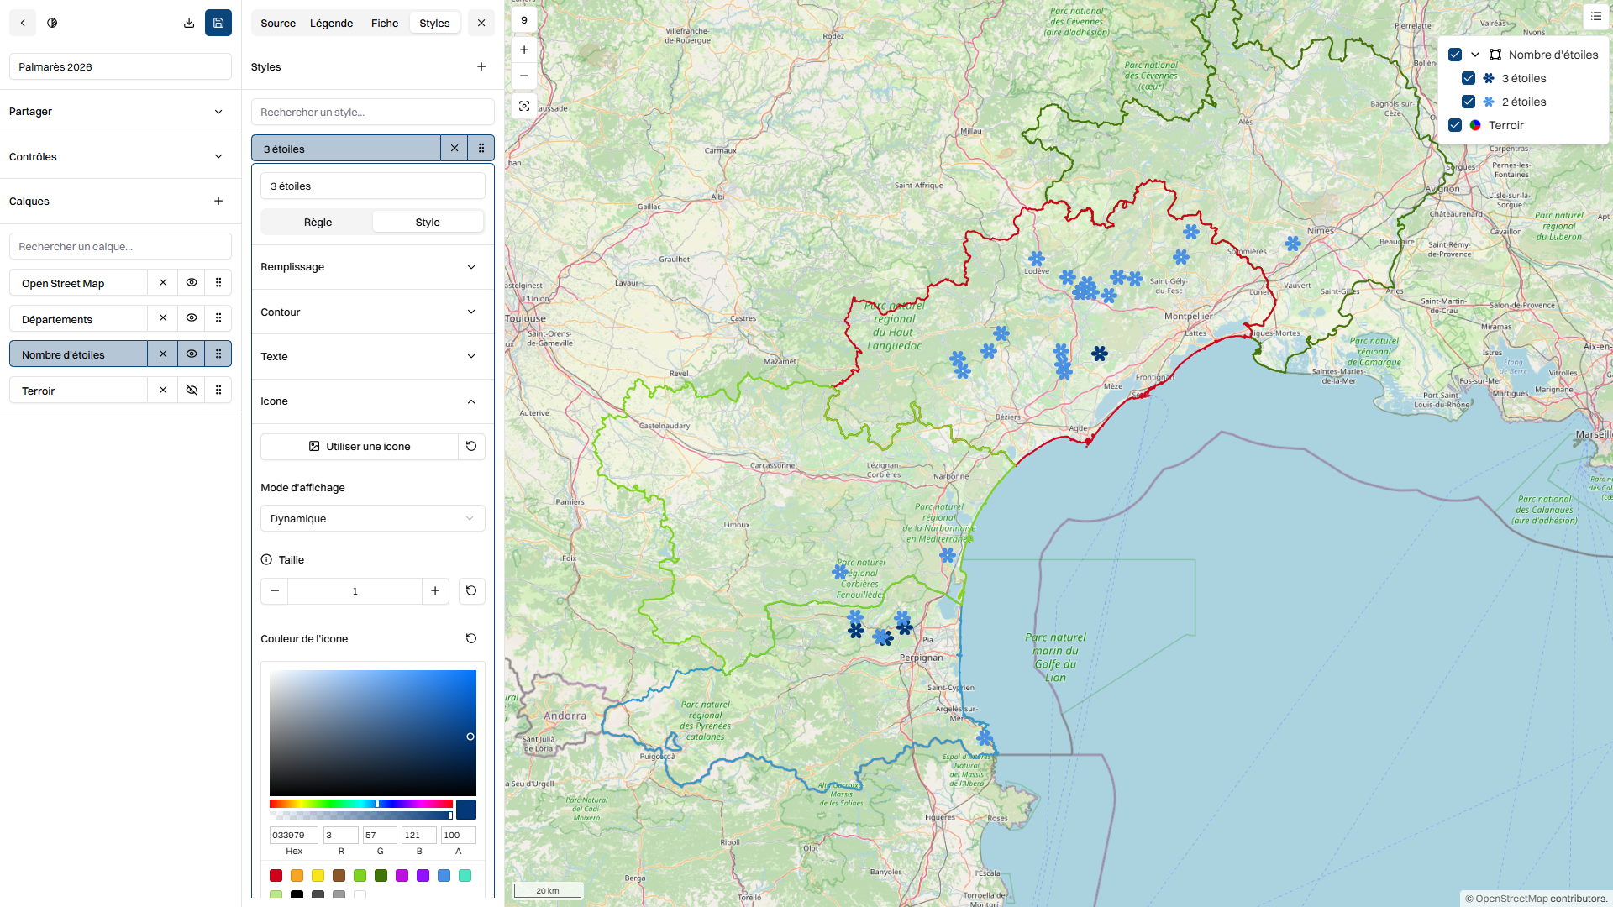
Task: Uncheck the 2 étoiles legend checkbox
Action: pos(1469,102)
